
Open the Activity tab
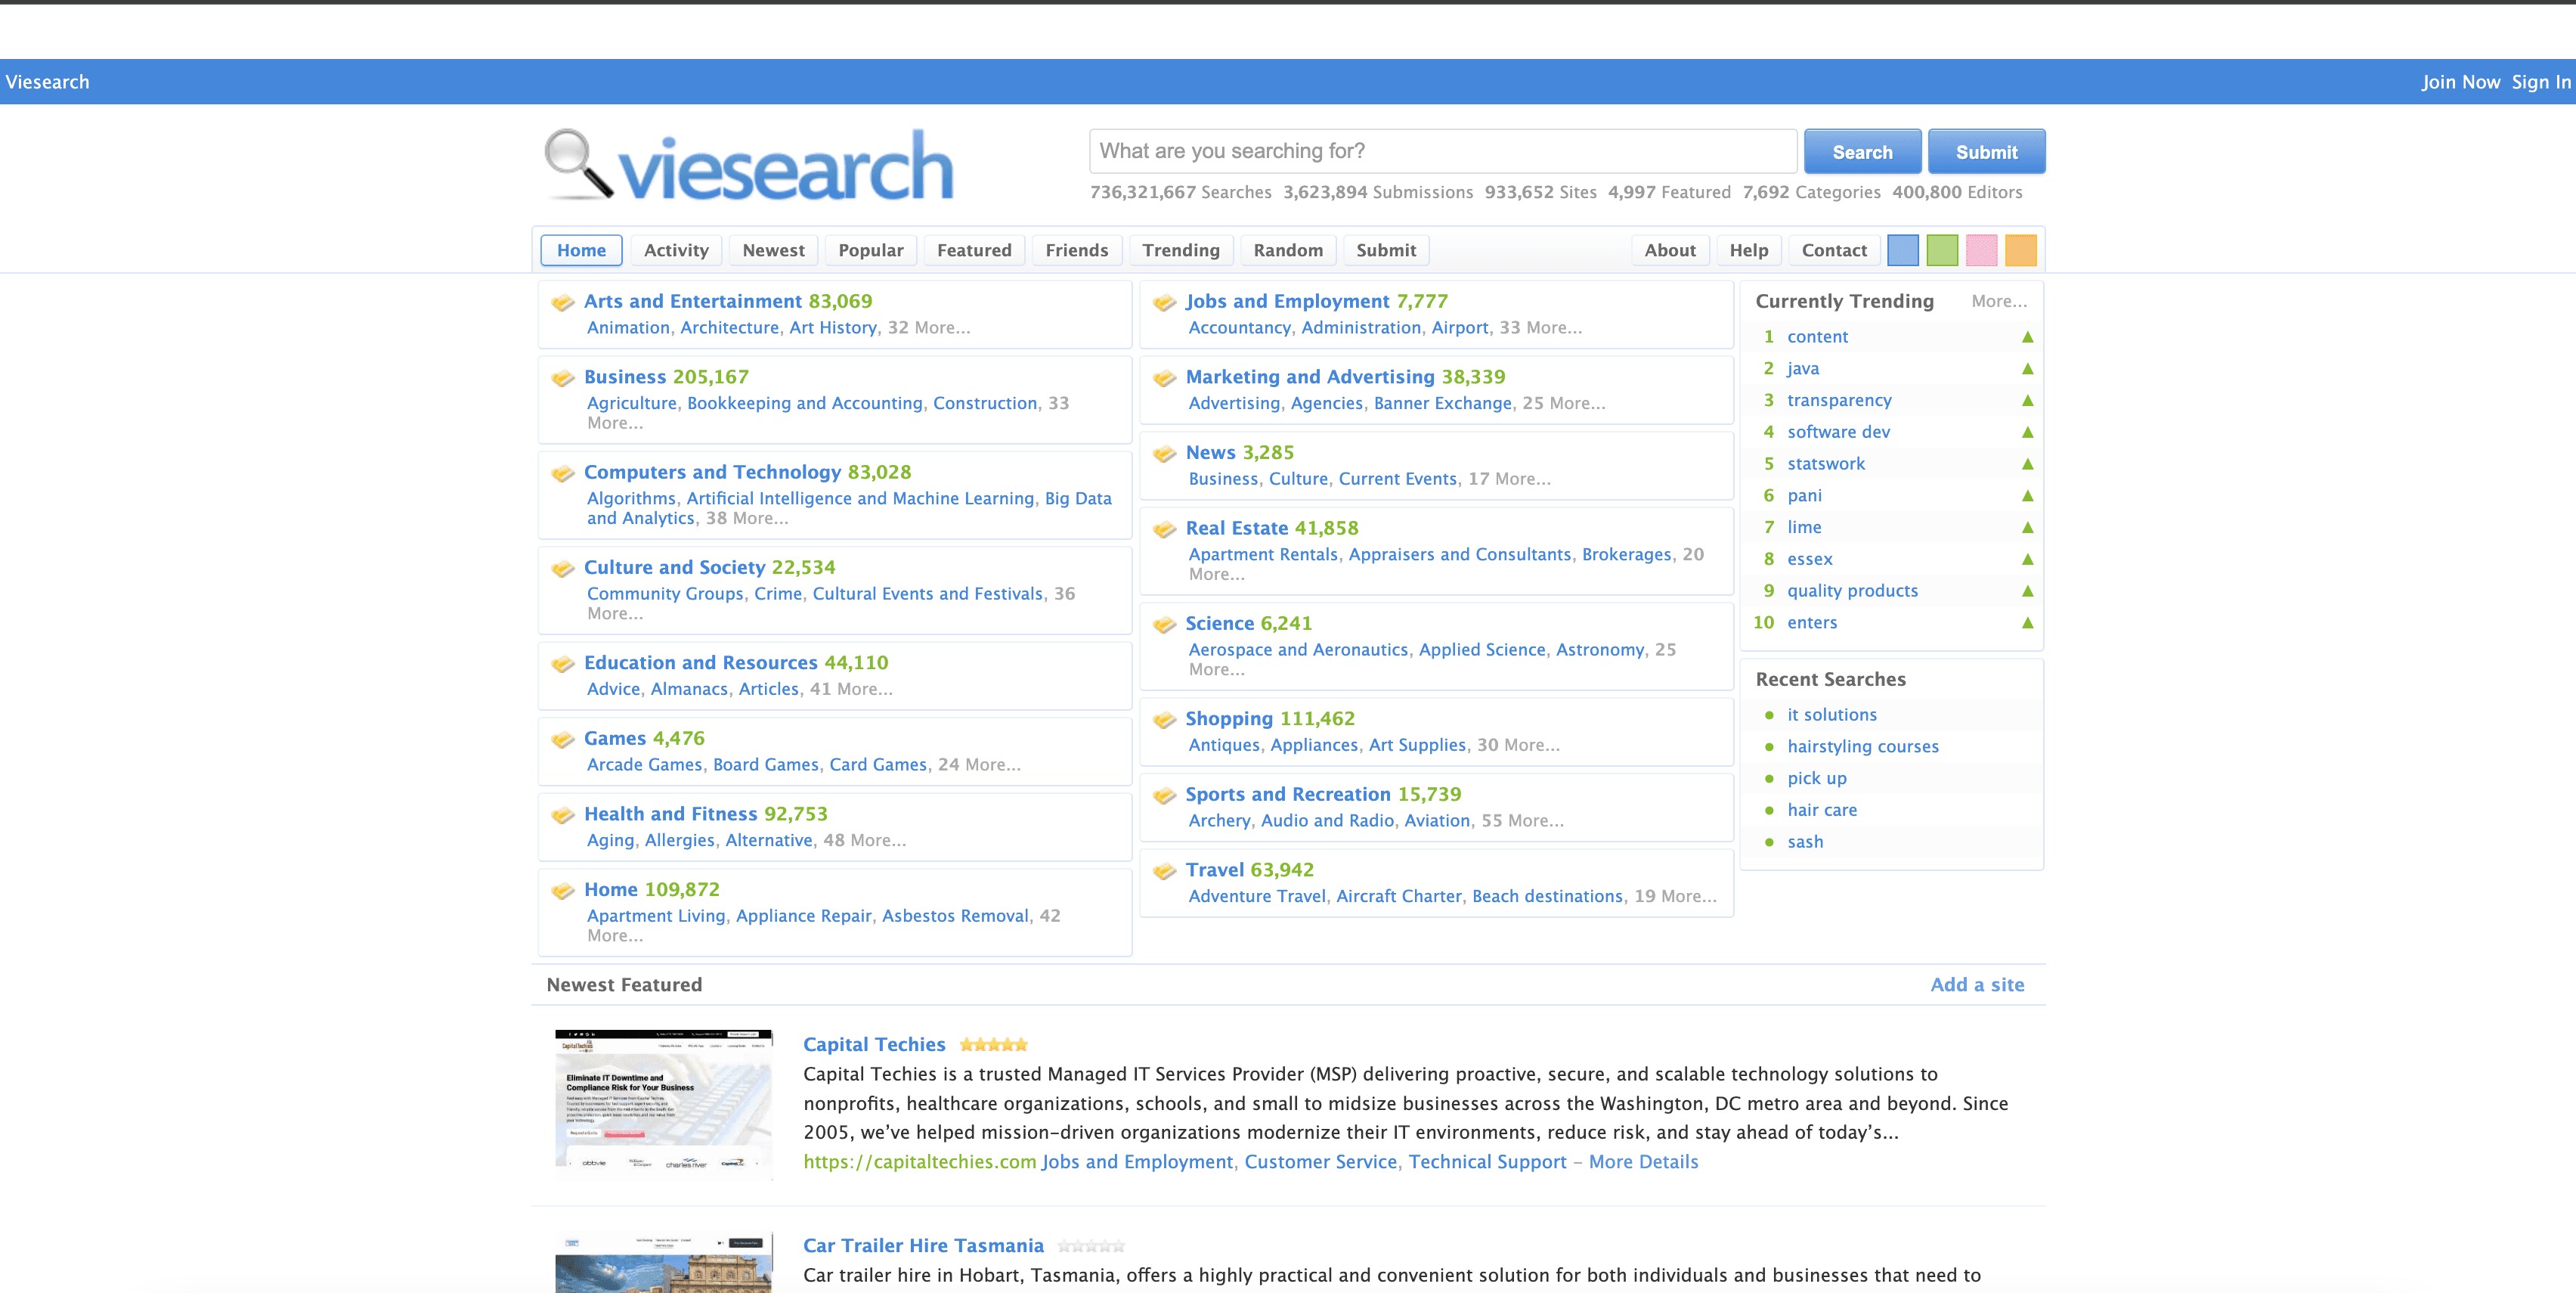tap(676, 250)
